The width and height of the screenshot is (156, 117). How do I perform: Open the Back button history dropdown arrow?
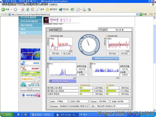tap(11, 9)
